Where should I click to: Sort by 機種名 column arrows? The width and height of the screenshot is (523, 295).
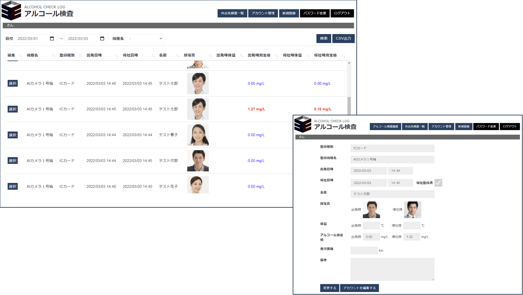click(53, 56)
